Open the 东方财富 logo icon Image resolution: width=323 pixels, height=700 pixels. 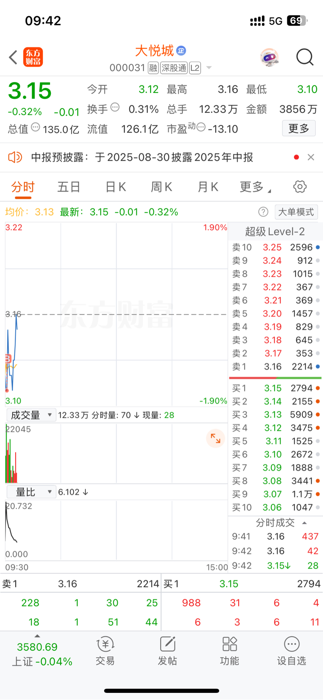click(x=33, y=57)
